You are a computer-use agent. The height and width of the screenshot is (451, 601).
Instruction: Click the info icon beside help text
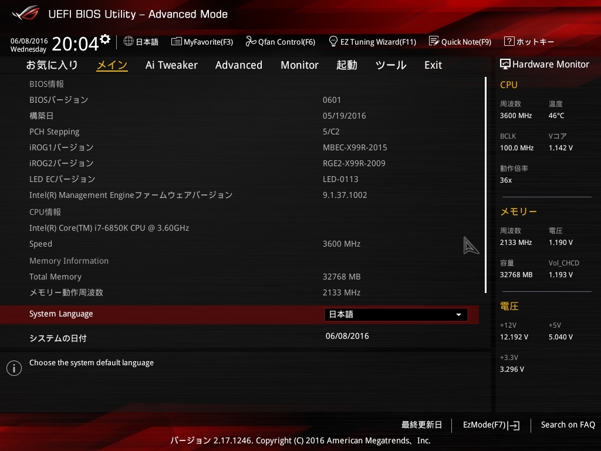pyautogui.click(x=14, y=368)
